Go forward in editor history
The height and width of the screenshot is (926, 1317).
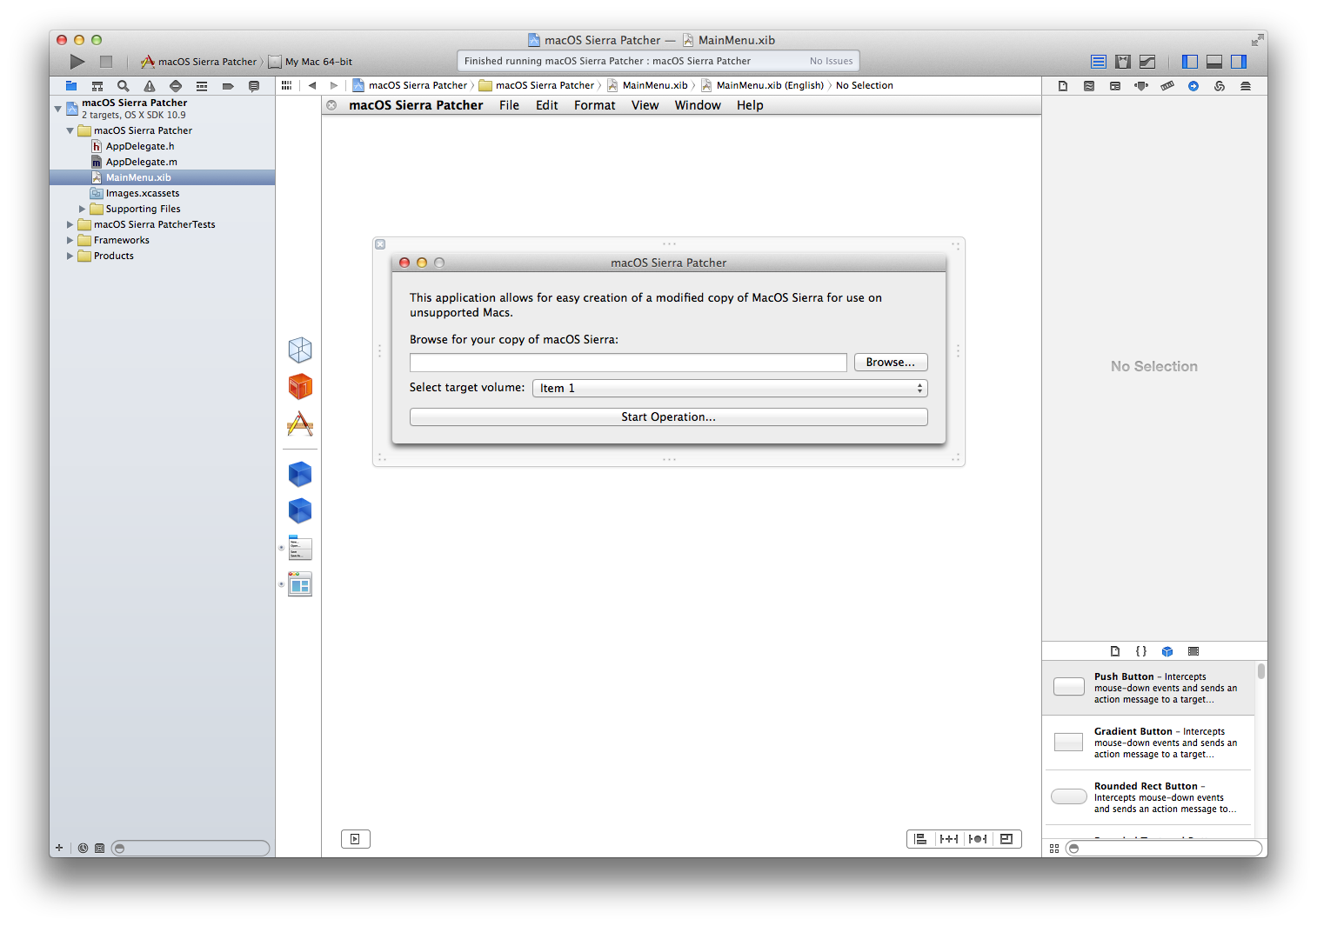click(x=334, y=85)
